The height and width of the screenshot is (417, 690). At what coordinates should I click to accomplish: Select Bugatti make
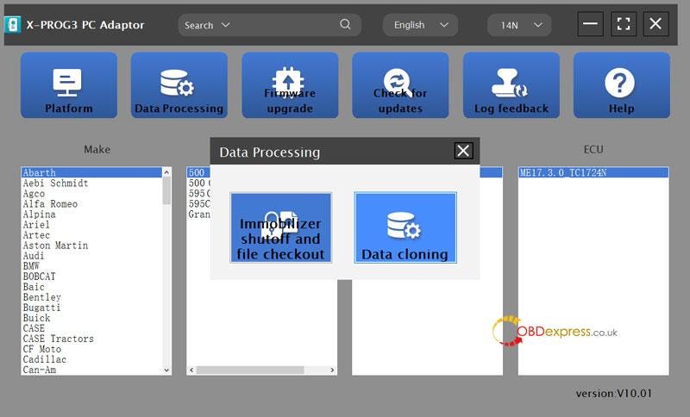(x=92, y=308)
